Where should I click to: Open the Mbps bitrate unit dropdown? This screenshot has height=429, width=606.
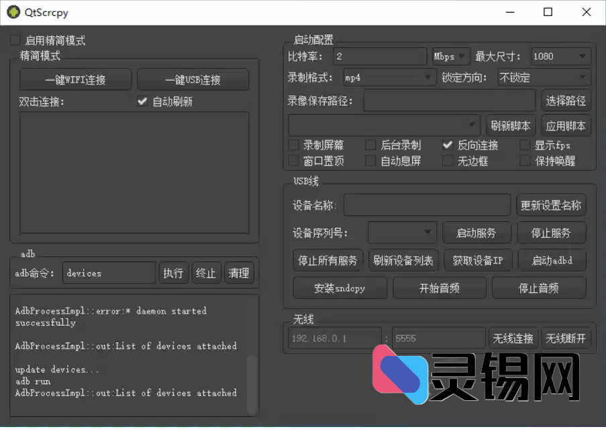pos(449,56)
